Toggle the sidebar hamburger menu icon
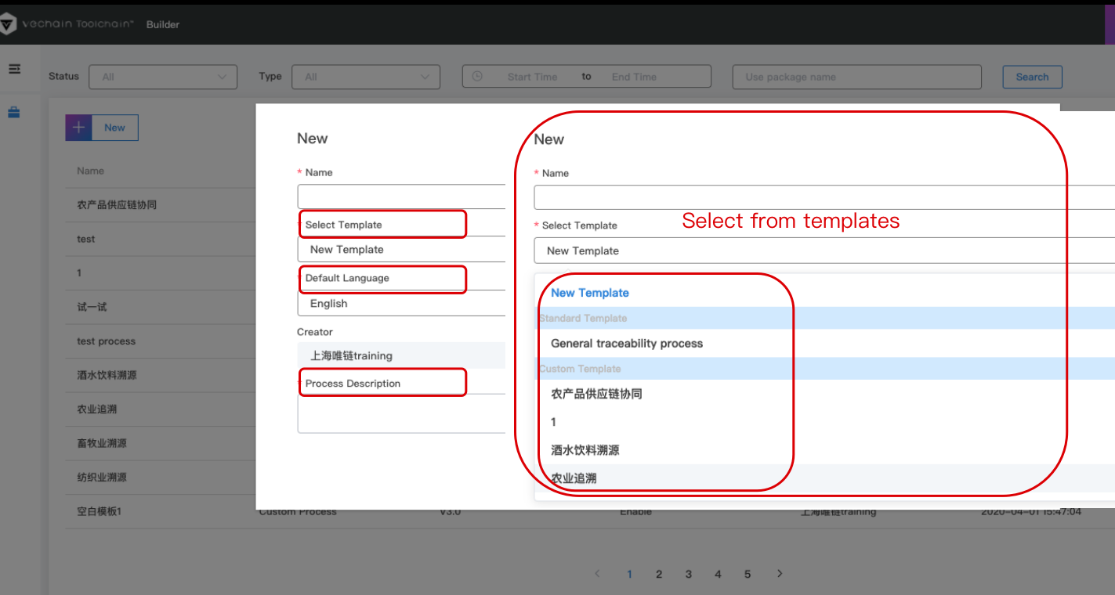The height and width of the screenshot is (595, 1115). tap(14, 69)
